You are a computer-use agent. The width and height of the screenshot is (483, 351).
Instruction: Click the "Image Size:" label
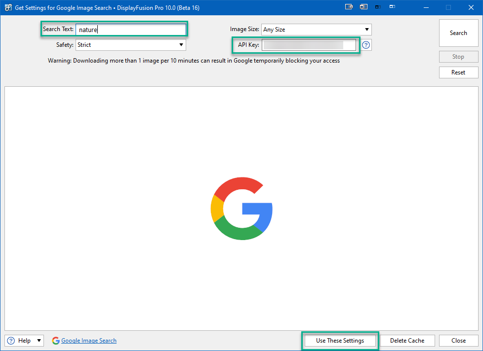pos(244,29)
